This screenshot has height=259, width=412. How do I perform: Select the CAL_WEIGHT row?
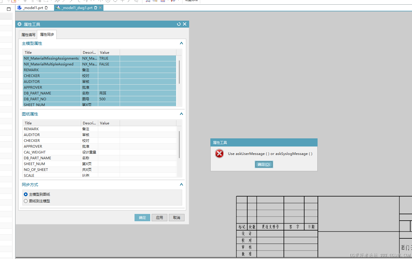99,152
